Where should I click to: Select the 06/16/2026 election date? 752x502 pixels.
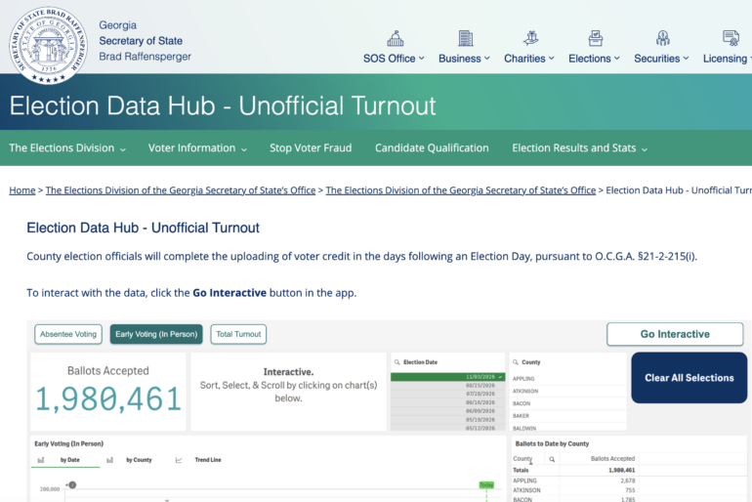point(448,402)
